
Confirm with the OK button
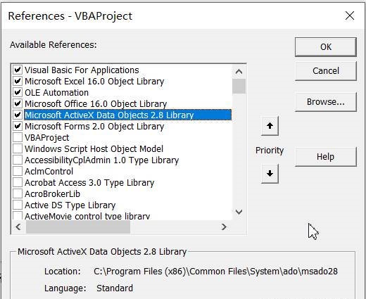pos(326,47)
